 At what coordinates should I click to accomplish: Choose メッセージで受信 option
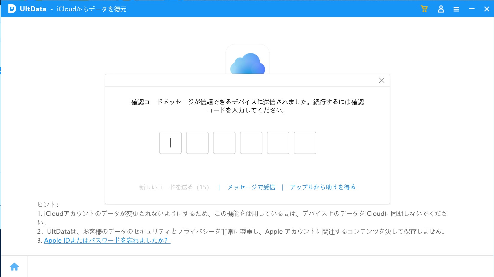pyautogui.click(x=251, y=187)
